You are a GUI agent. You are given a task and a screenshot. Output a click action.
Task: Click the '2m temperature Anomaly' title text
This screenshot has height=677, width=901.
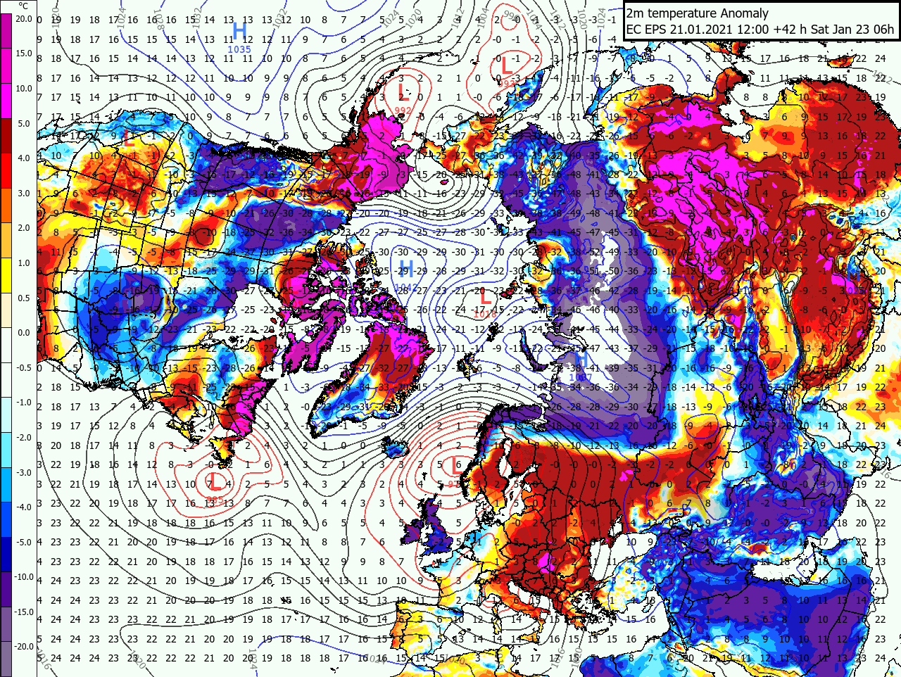[x=697, y=13]
